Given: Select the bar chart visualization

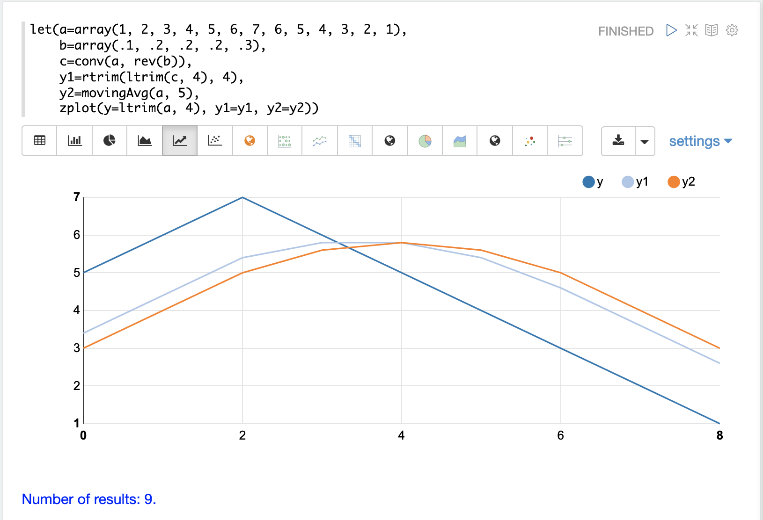Looking at the screenshot, I should (x=74, y=141).
